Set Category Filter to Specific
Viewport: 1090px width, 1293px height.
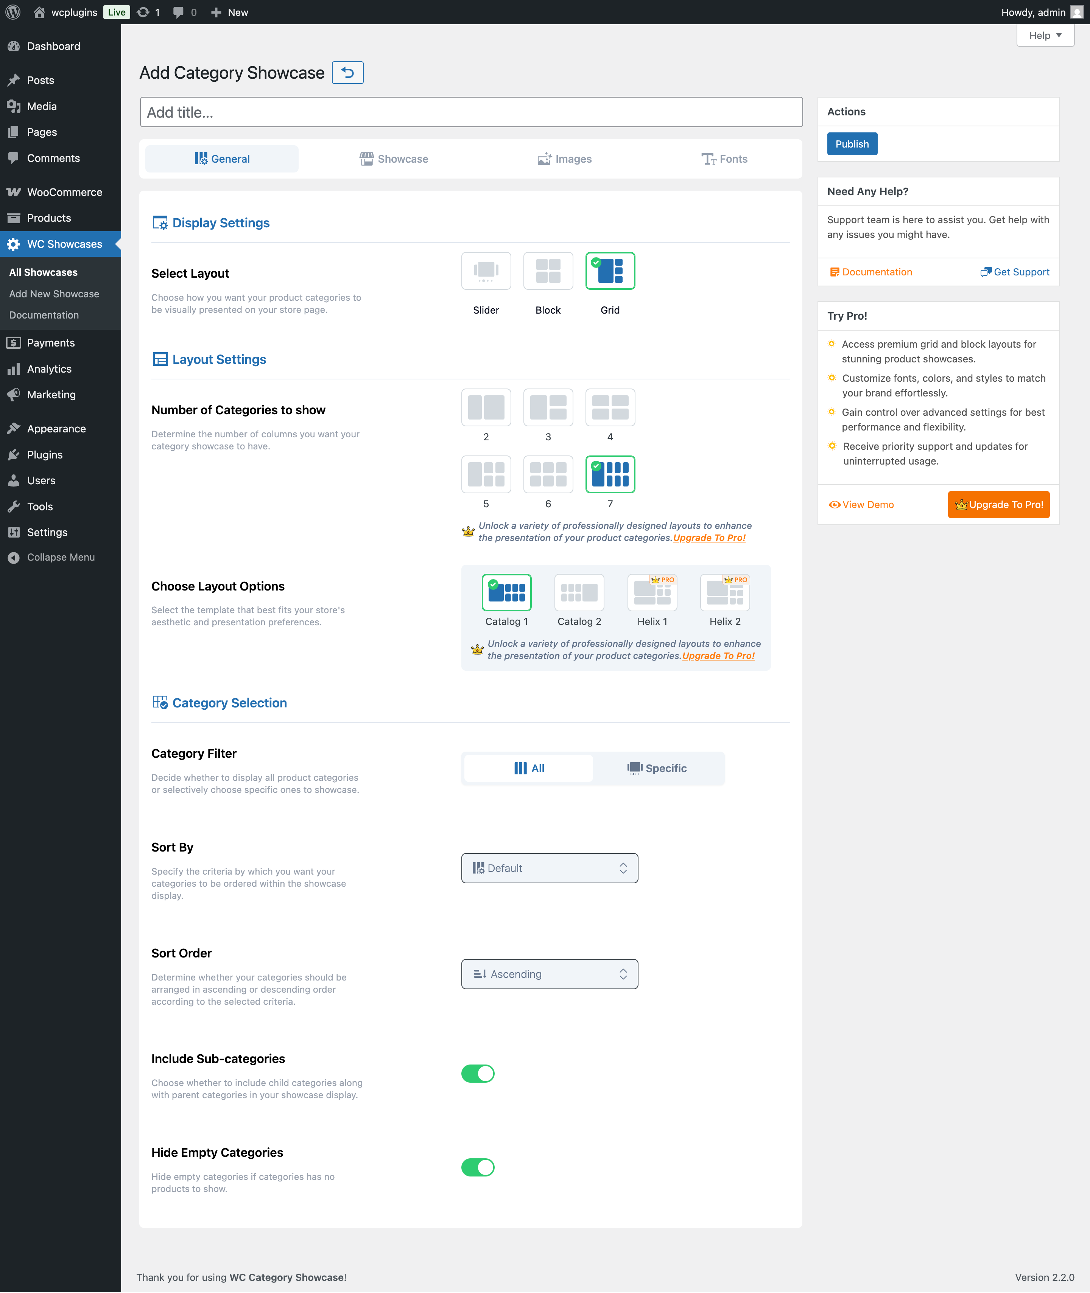(657, 768)
